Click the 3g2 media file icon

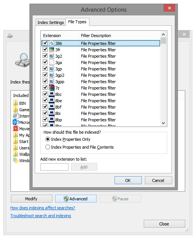pyautogui.click(x=52, y=56)
